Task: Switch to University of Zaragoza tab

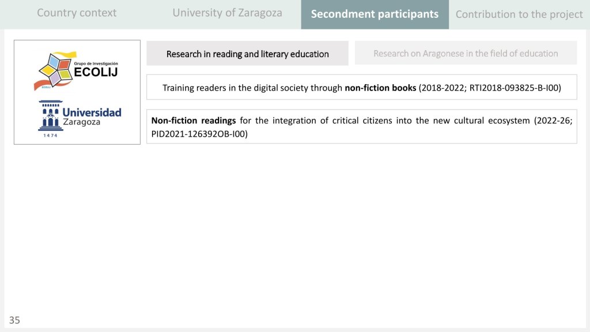Action: 227,13
